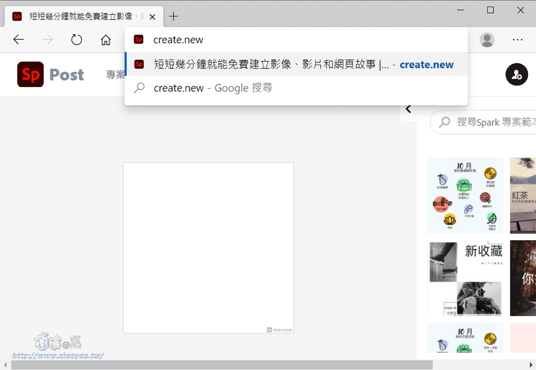Click the Adobe Spark watermark on canvas
The height and width of the screenshot is (370, 536).
[x=279, y=330]
